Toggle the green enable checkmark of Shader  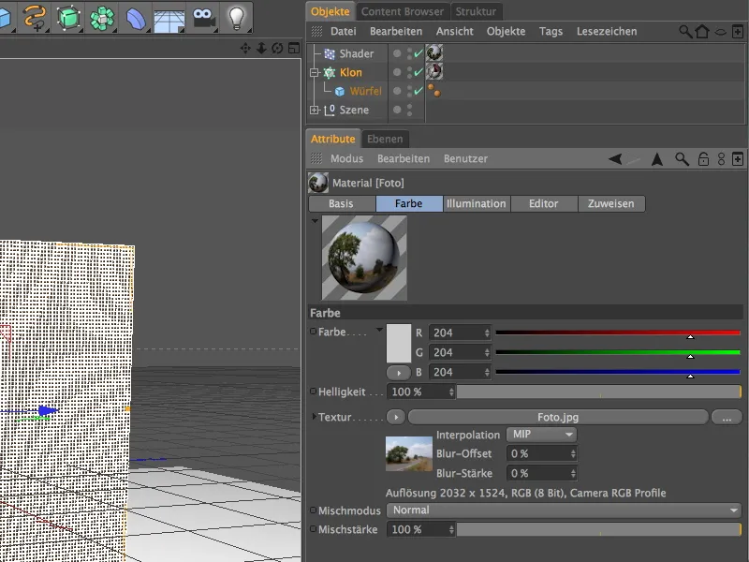(x=418, y=53)
